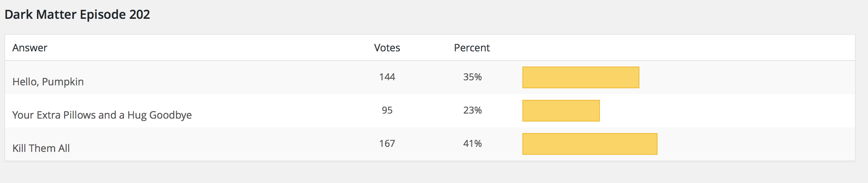
Task: Click the Dark Matter Episode 202 title
Action: (77, 14)
